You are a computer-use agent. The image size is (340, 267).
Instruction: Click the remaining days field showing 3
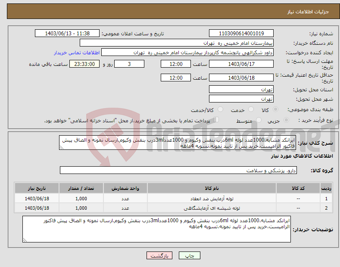pos(129,64)
